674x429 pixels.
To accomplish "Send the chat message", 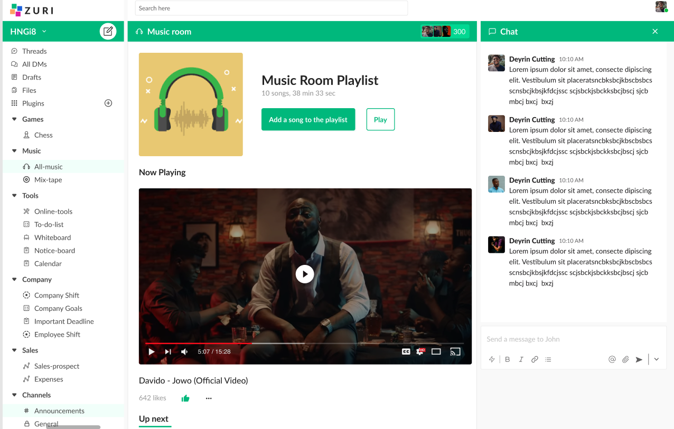I will (639, 359).
